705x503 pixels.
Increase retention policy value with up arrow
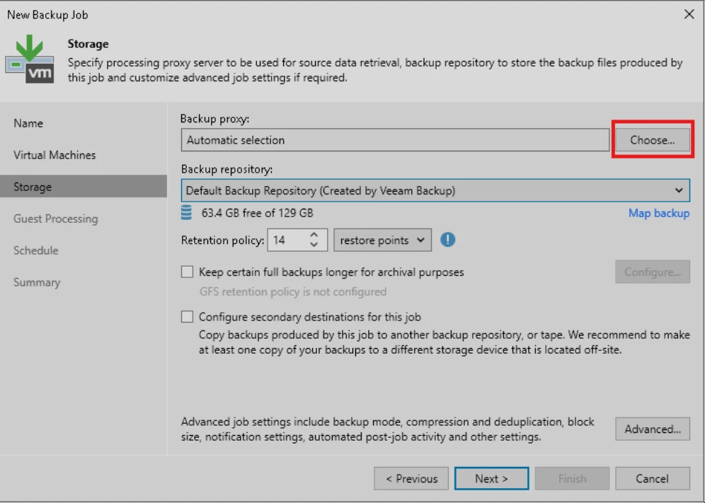314,235
